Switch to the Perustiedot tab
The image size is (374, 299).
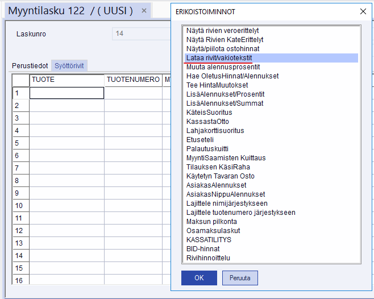(x=30, y=66)
